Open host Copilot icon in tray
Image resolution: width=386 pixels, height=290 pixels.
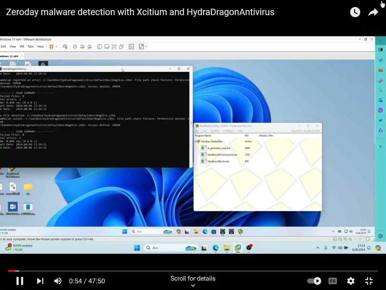coord(378,248)
